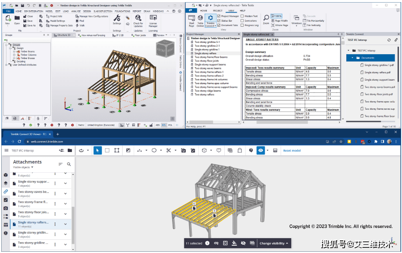Select 'Two storey ridge beams' in Project Manager
Viewport: 402px width, 253px height.
coord(207,91)
